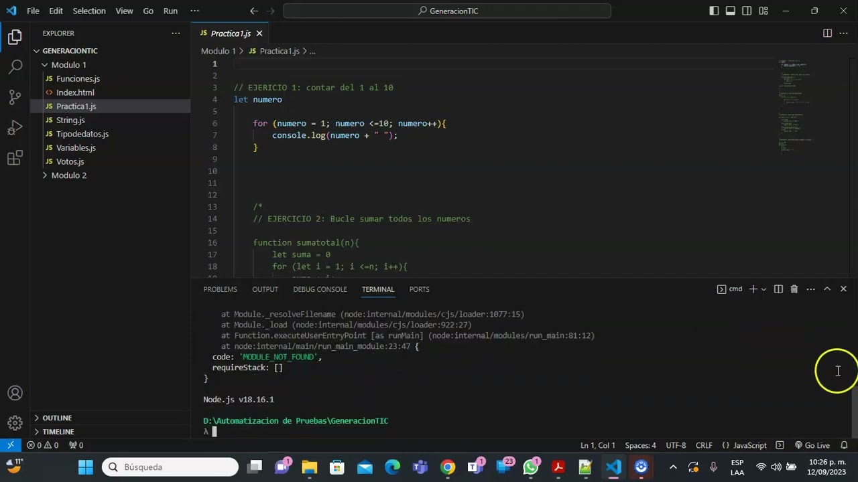The height and width of the screenshot is (482, 858).
Task: Toggle the primary side bar layout
Action: point(714,11)
